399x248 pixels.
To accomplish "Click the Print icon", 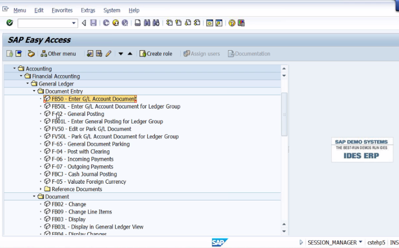I will click(138, 23).
